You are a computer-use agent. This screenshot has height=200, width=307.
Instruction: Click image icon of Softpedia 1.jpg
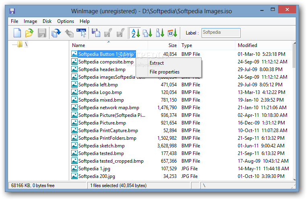click(x=74, y=168)
